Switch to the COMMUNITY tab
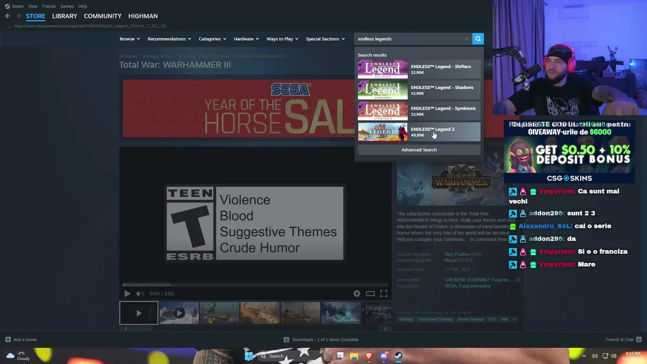Viewport: 647px width, 364px height. pyautogui.click(x=103, y=16)
